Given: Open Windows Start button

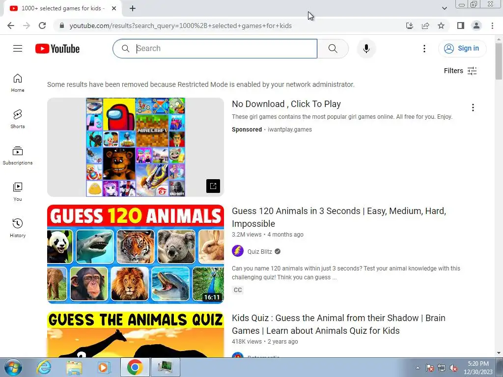Looking at the screenshot, I should (12, 368).
